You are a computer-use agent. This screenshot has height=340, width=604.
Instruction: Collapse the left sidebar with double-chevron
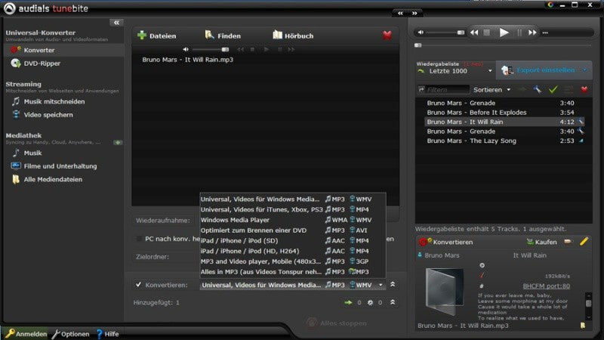116,23
